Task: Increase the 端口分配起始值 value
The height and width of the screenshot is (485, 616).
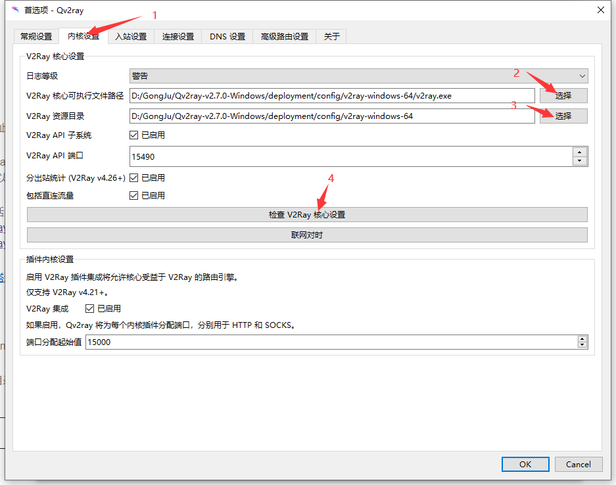Action: pyautogui.click(x=582, y=339)
